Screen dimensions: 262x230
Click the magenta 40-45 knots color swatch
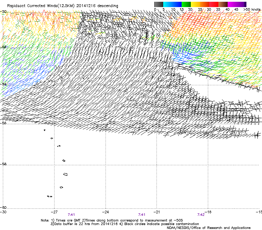(232, 4)
